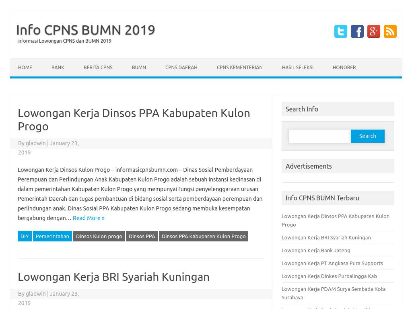The height and width of the screenshot is (309, 412).
Task: Select the Pemerintahan category tag
Action: pos(52,236)
